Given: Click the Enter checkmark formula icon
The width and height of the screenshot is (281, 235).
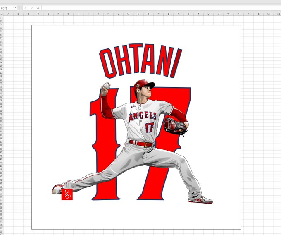Looking at the screenshot, I should click(32, 8).
